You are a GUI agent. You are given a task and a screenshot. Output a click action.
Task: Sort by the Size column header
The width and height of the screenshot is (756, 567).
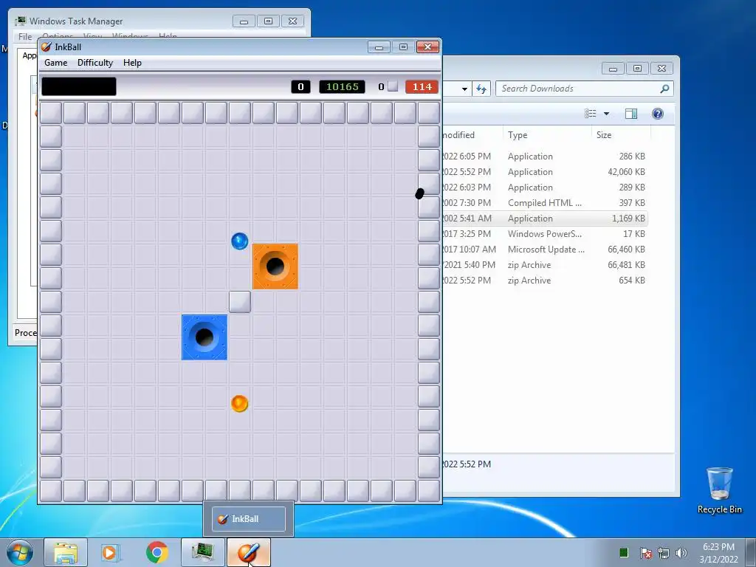coord(621,135)
